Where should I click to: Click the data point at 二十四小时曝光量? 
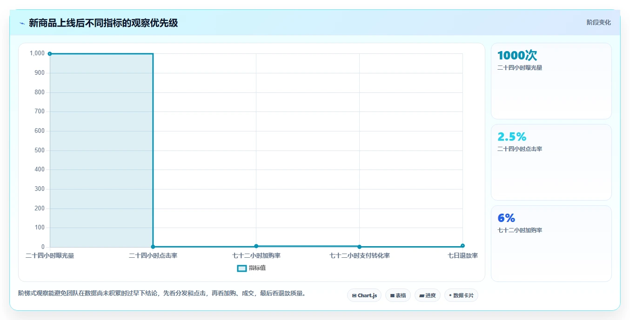[50, 53]
